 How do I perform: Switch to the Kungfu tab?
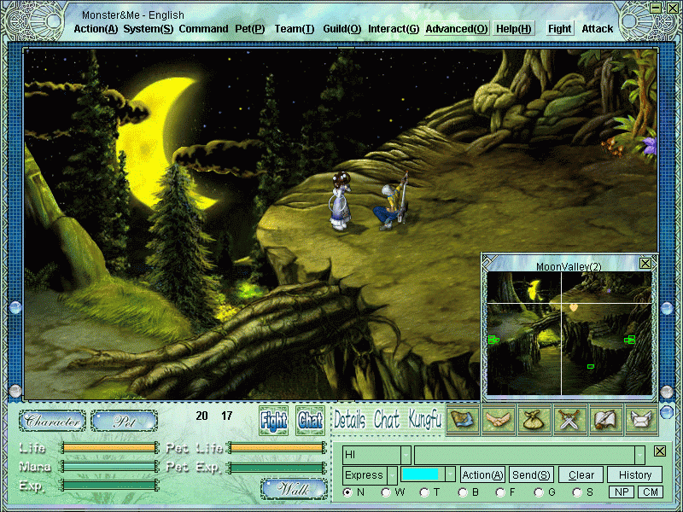pos(425,420)
